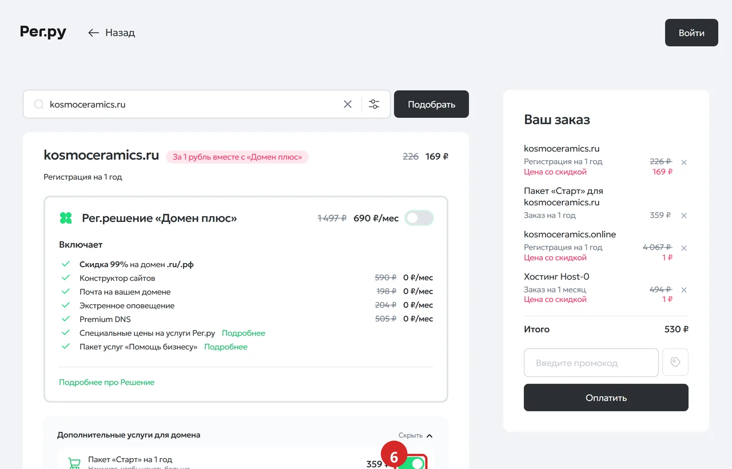
Task: Click the 169 ₽ price in domain header
Action: (x=437, y=156)
